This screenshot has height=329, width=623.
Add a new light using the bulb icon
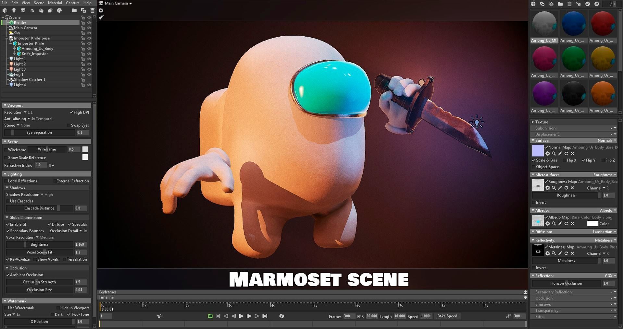(14, 10)
